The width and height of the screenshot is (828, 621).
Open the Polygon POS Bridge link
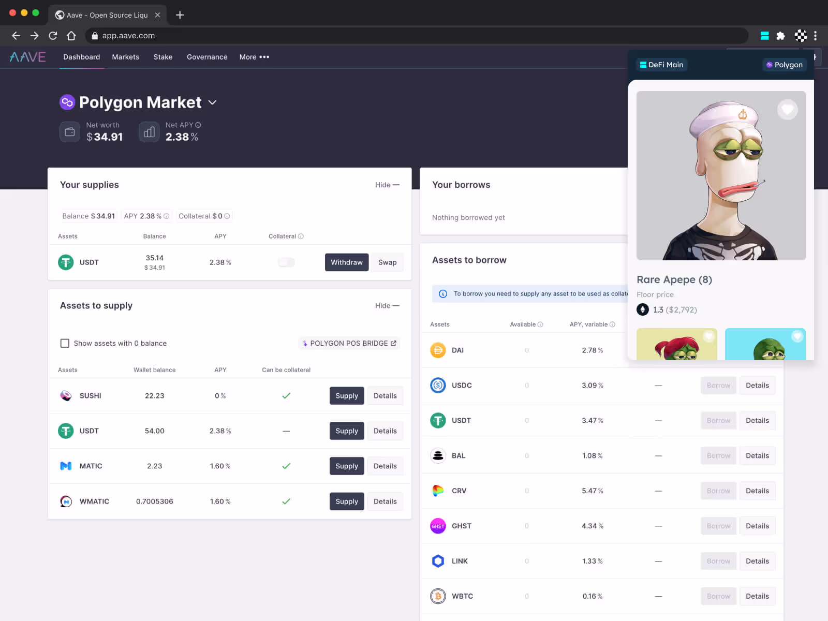point(349,344)
